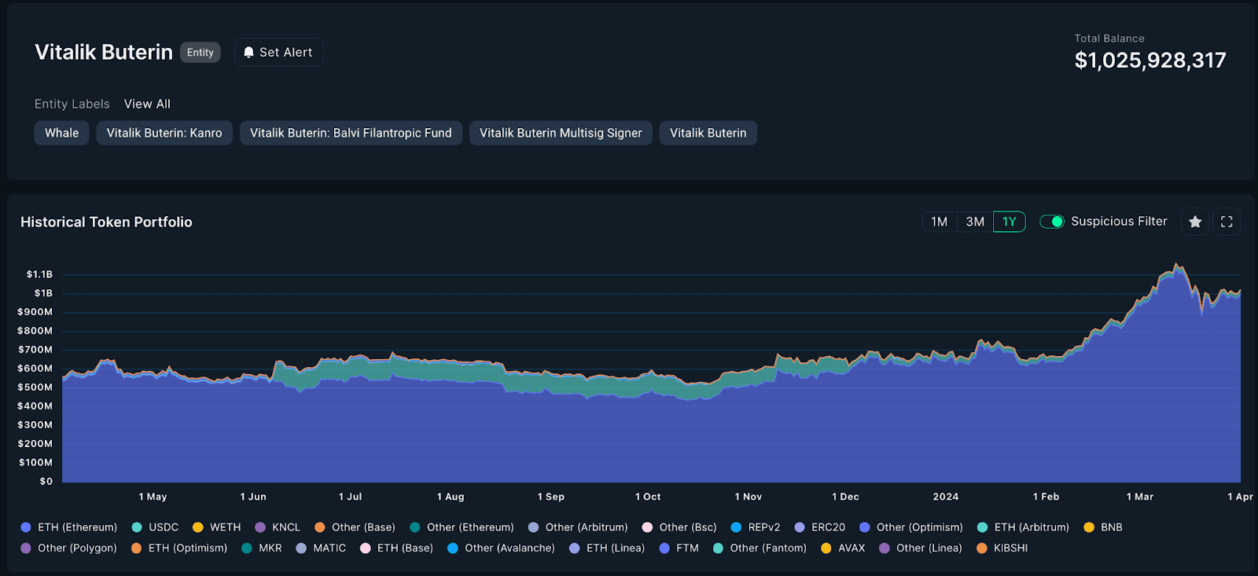1258x576 pixels.
Task: Click the $1.1B y-axis label
Action: point(39,274)
